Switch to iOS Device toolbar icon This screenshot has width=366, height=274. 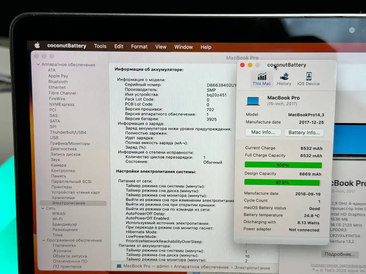[x=309, y=79]
